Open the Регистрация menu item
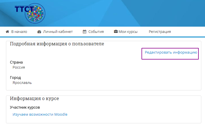205x127 pixels. 160,32
